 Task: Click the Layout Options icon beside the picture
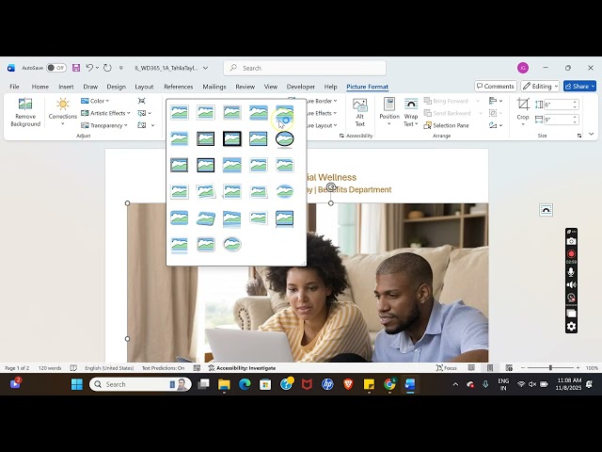click(547, 210)
